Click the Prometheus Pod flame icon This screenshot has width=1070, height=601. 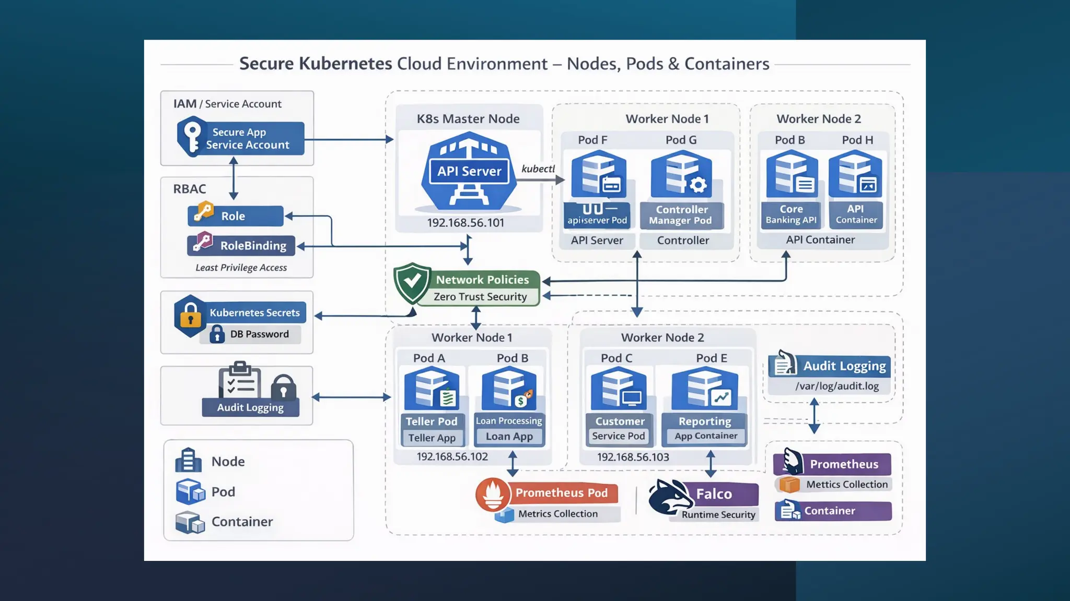click(492, 494)
